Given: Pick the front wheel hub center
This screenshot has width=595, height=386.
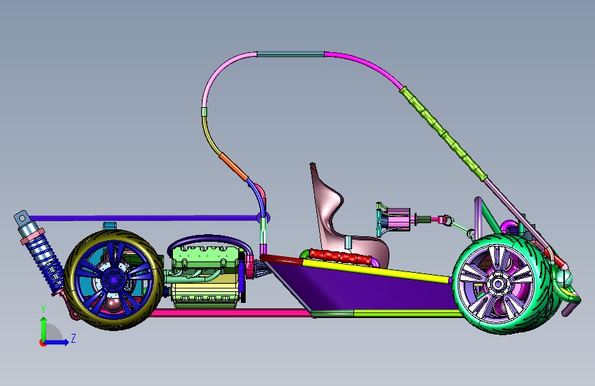Looking at the screenshot, I should tap(497, 284).
